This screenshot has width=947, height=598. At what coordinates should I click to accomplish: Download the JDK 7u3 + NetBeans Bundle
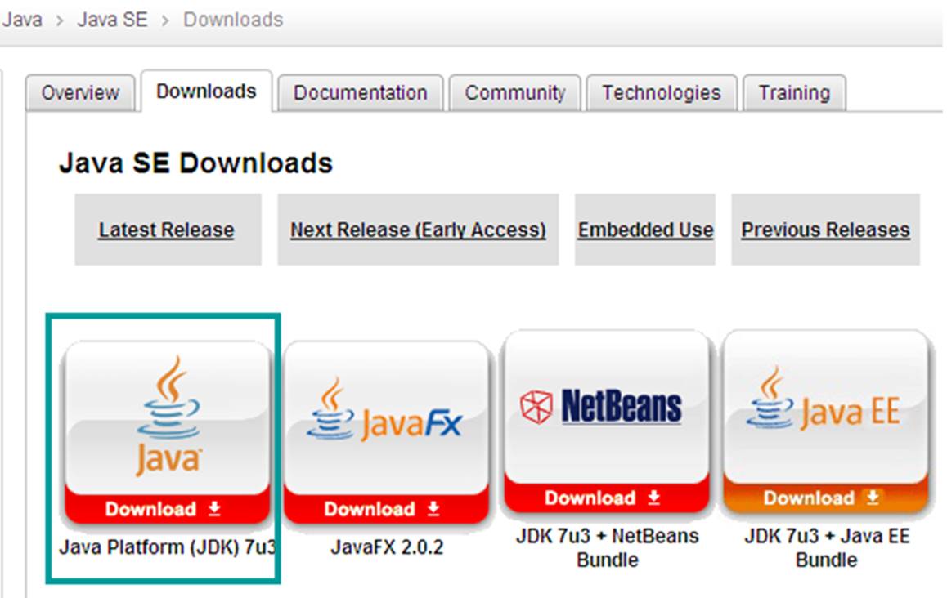click(x=606, y=498)
